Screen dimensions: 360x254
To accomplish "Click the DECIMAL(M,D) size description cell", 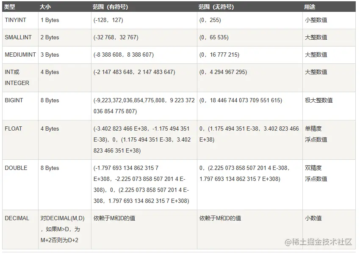I will [65, 229].
